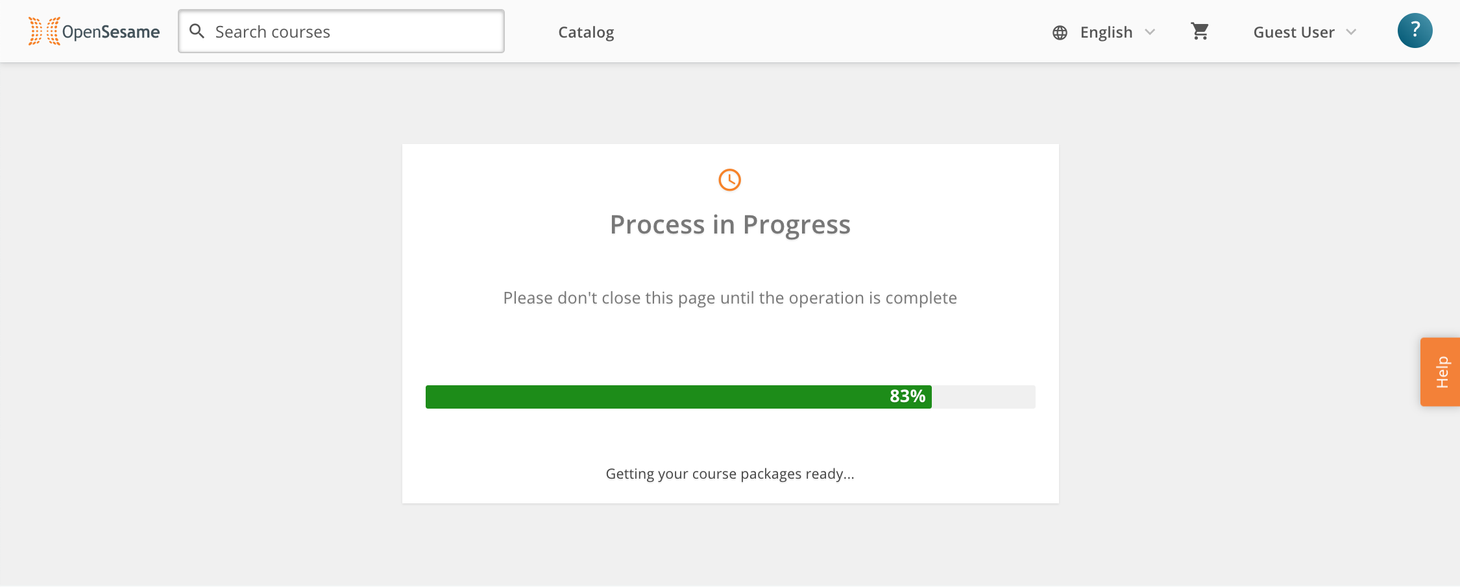Click the don't close this page message
The width and height of the screenshot is (1460, 587).
730,298
